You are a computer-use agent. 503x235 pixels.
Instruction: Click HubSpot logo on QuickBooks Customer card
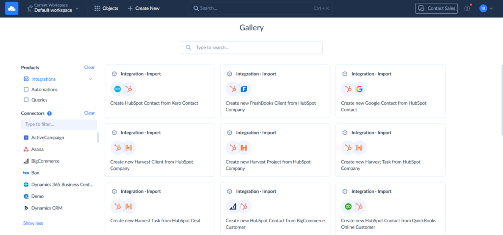360,207
